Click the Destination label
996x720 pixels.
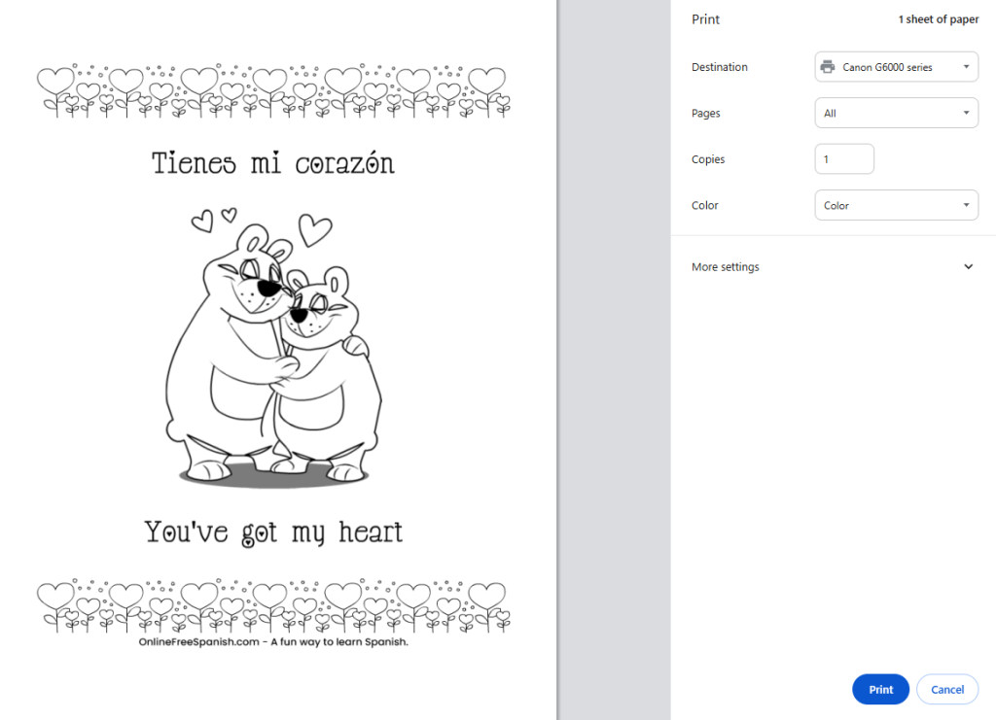click(x=719, y=67)
